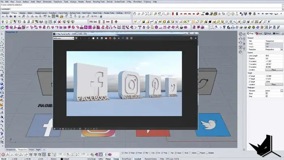Screen dimensions: 284x160
Task: Toggle the Quad osnap checkbox
Action: (176, 153)
